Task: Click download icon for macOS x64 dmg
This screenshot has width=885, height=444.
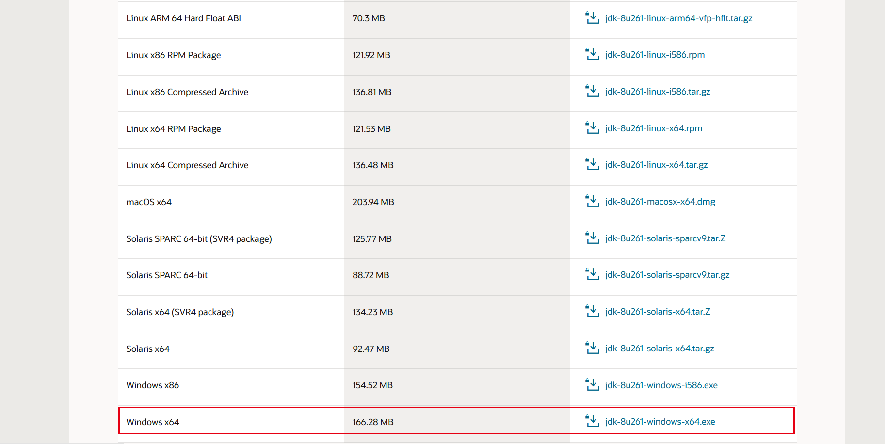Action: coord(592,201)
